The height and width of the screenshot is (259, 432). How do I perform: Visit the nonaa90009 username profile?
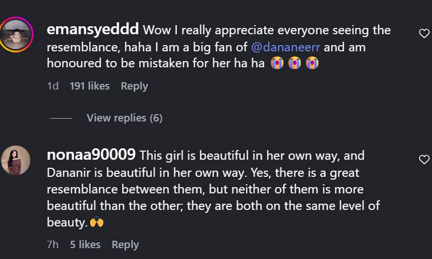click(91, 155)
